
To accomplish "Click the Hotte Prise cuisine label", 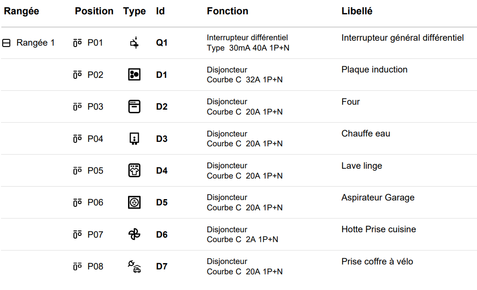I will tap(378, 229).
